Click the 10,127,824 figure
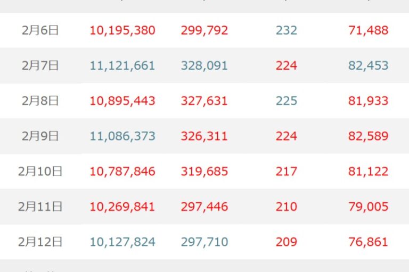 pos(122,242)
